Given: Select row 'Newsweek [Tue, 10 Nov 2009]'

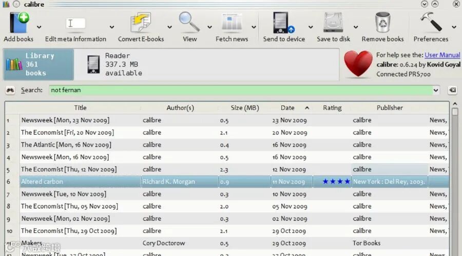Looking at the screenshot, I should pyautogui.click(x=227, y=194).
